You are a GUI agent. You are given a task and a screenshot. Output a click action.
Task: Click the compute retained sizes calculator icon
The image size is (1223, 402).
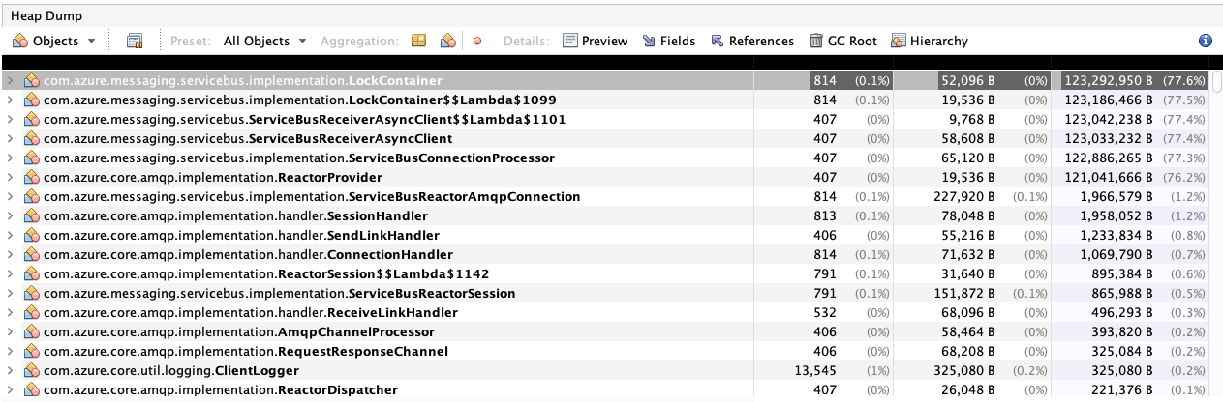[135, 41]
